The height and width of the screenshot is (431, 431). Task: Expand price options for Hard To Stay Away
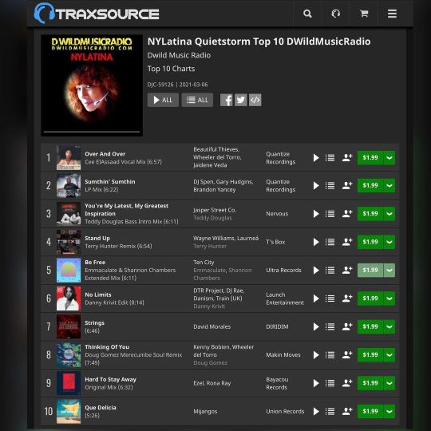point(389,383)
